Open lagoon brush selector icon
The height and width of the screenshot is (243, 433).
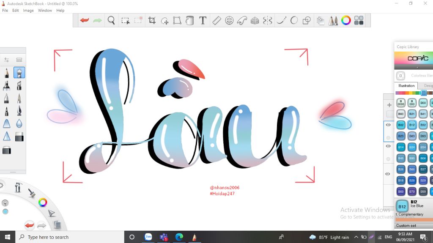coord(32,193)
